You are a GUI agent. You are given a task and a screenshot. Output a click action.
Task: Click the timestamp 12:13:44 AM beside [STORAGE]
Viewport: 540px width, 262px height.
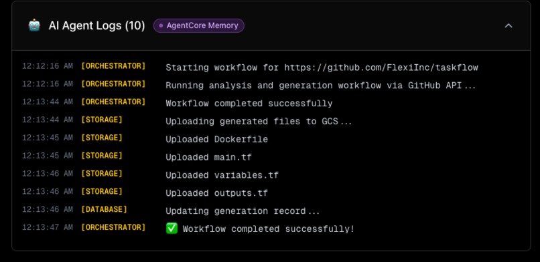pyautogui.click(x=48, y=120)
